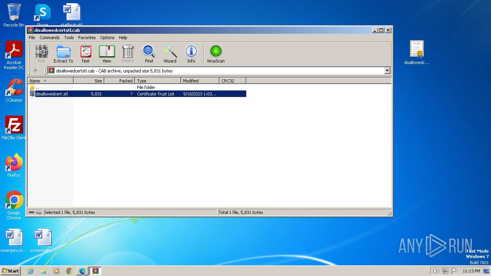Open Windows Explorer folder from the taskbar

[43, 271]
